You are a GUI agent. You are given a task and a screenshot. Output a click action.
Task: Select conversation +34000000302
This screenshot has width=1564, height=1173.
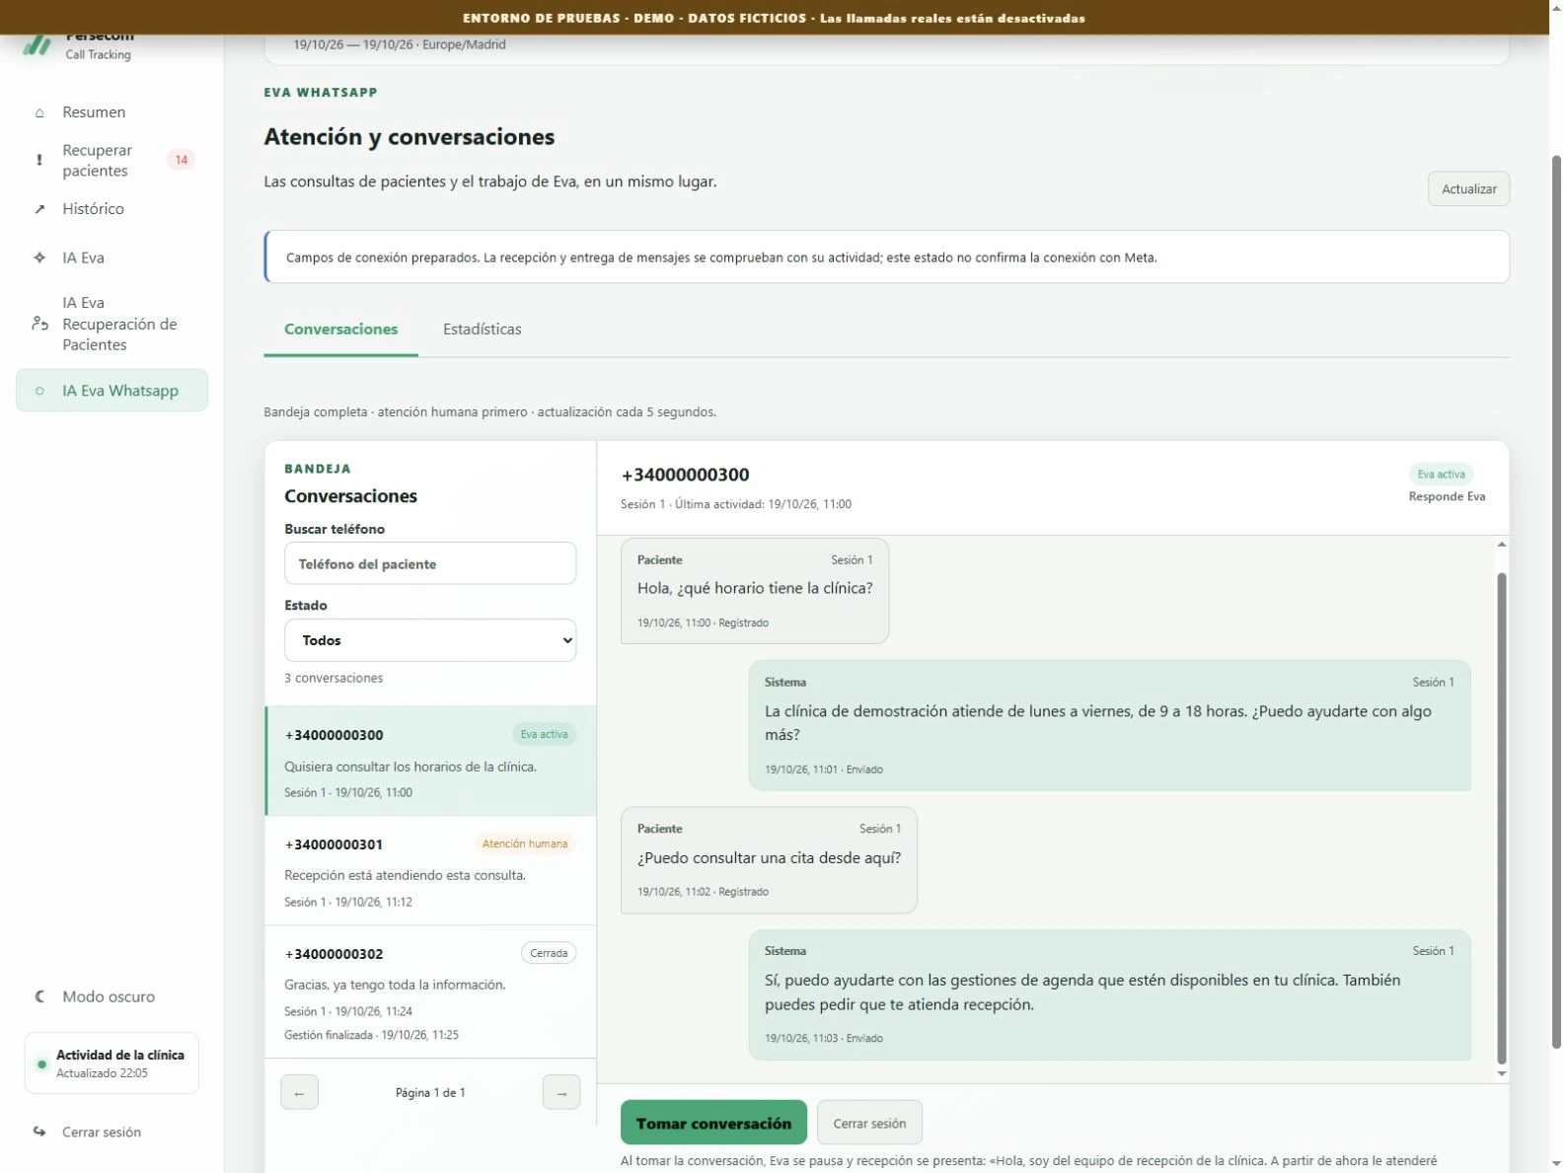[430, 991]
